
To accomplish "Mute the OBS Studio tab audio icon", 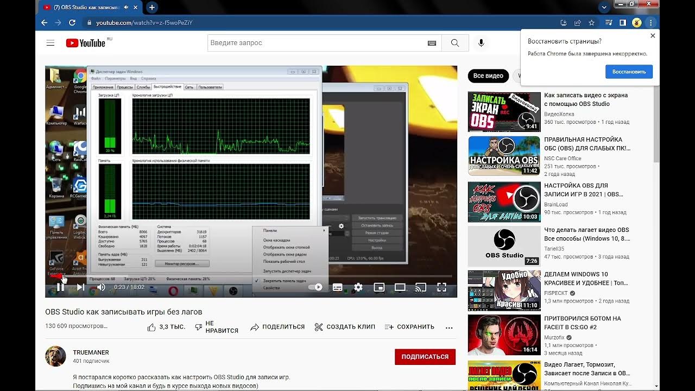I will (x=126, y=8).
